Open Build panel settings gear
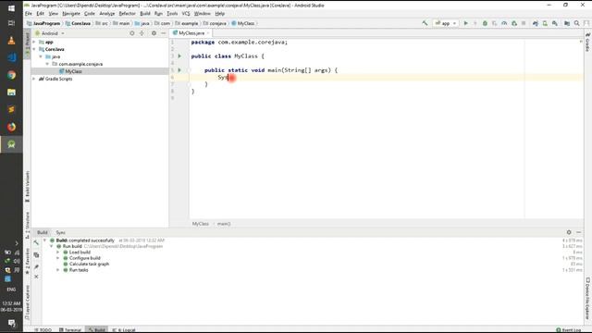This screenshot has height=333, width=592. [x=569, y=232]
